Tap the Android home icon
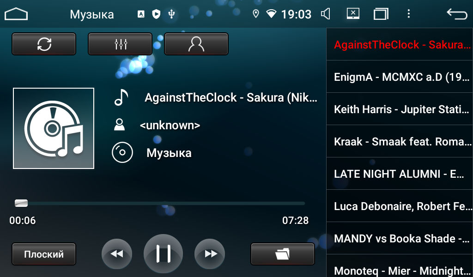Viewport: 473px width, 277px height. coord(16,14)
